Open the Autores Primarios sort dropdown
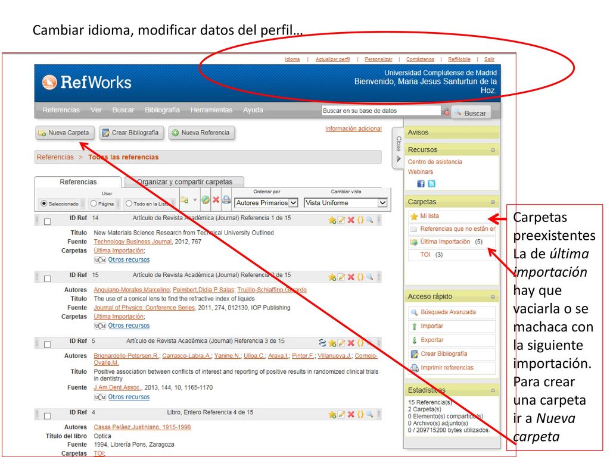This screenshot has height=457, width=610. click(x=266, y=203)
